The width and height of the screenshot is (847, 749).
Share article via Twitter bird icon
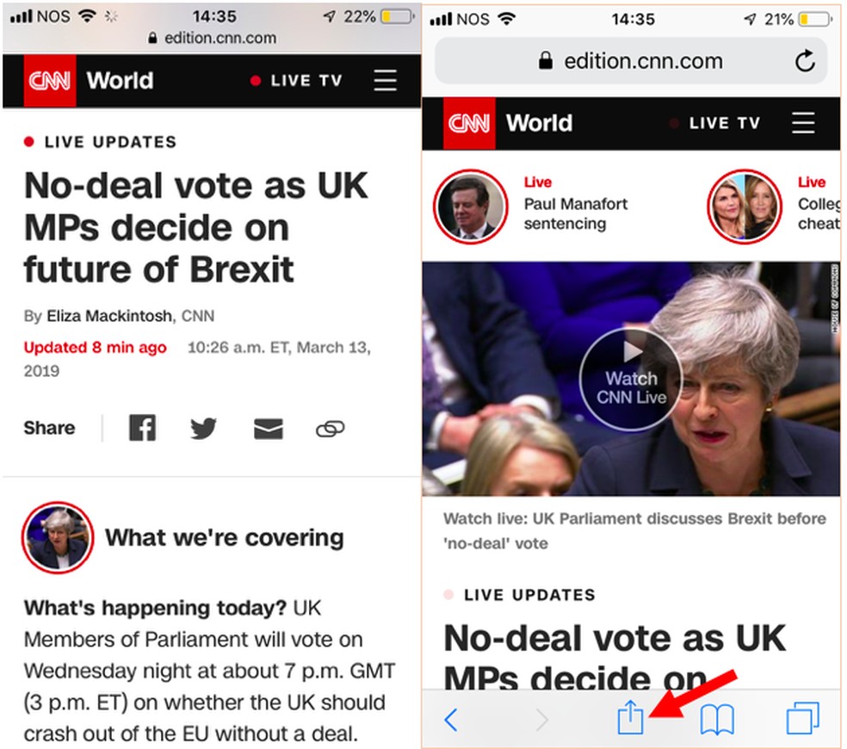coord(204,428)
